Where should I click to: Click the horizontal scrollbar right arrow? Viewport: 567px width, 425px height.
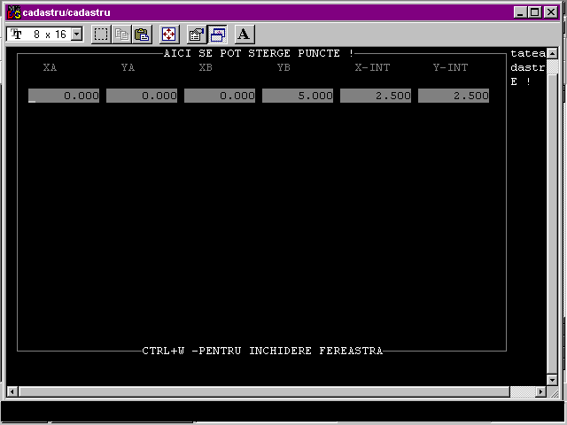(x=540, y=391)
